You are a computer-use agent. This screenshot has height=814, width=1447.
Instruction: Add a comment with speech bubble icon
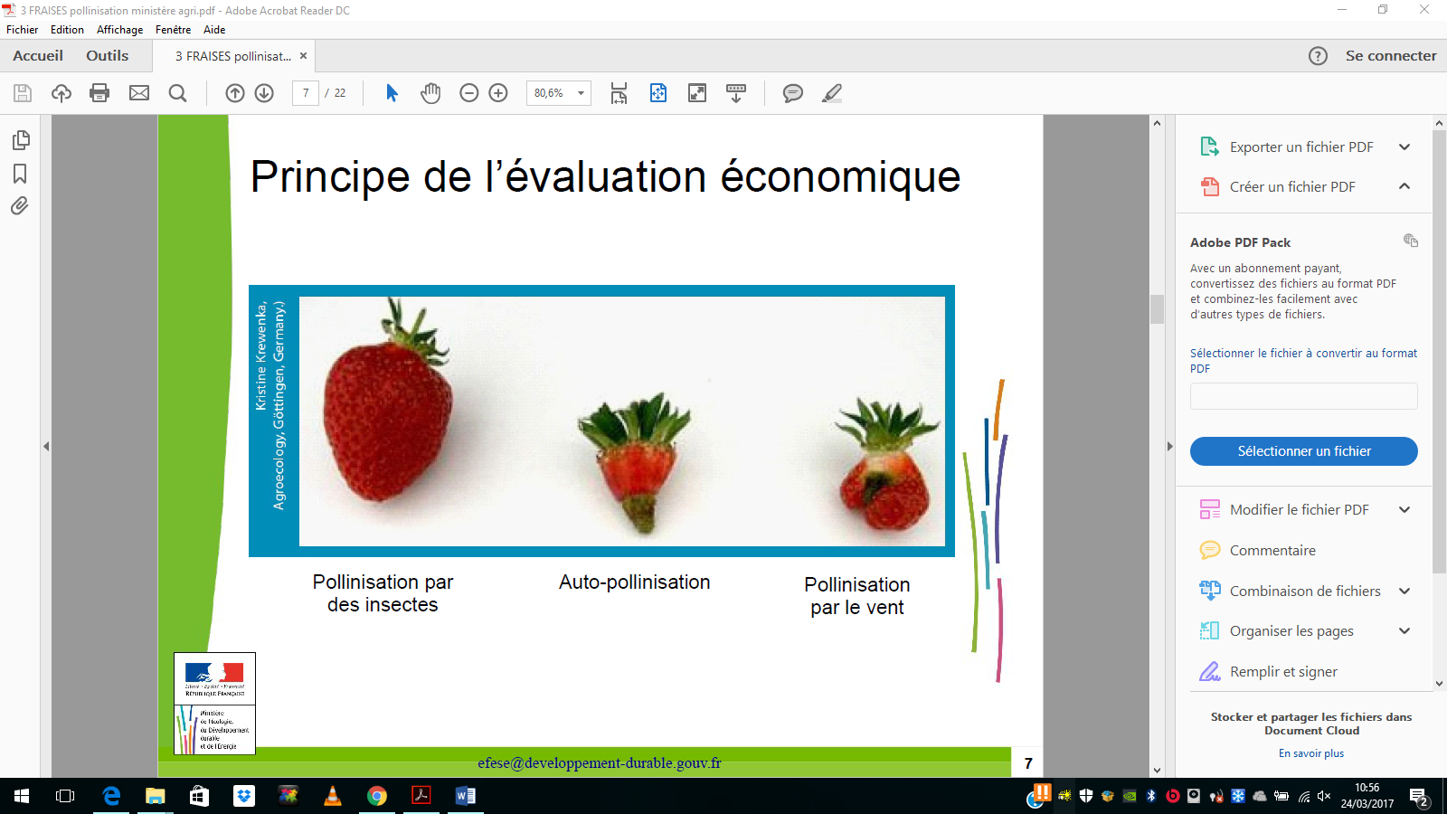pos(792,93)
